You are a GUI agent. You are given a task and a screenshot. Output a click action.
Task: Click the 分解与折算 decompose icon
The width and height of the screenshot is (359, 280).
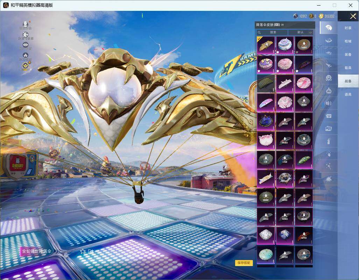click(26, 35)
